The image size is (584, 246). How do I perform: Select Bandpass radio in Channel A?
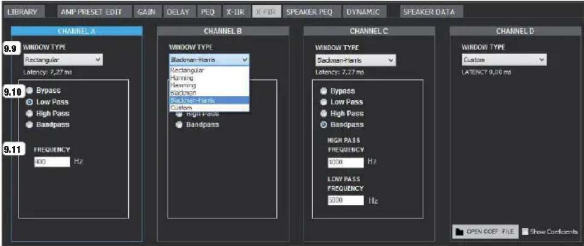(29, 124)
